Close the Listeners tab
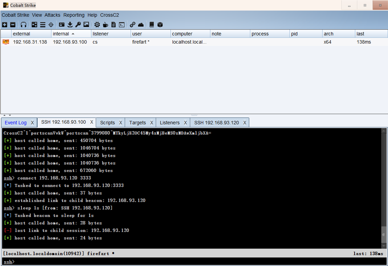The image size is (388, 266). pyautogui.click(x=185, y=123)
